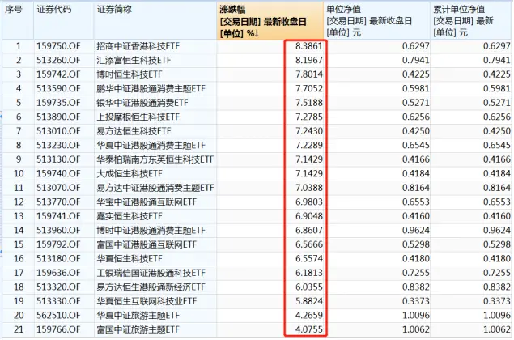The width and height of the screenshot is (514, 340).
Task: Click the 8.1967 change value
Action: (308, 61)
